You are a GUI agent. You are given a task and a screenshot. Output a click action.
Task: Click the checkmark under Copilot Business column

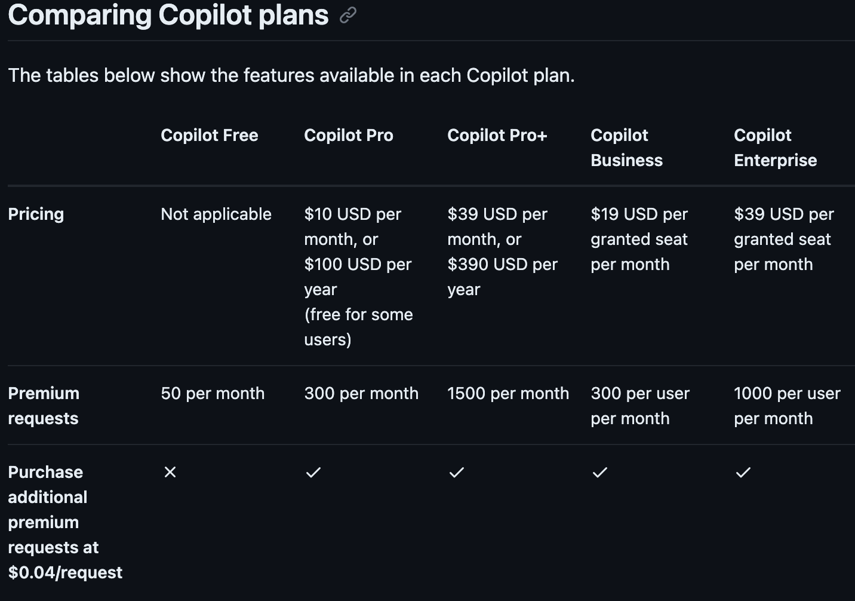[x=600, y=472]
